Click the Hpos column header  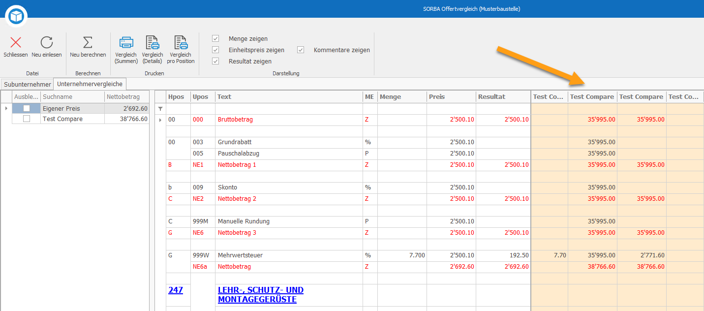coord(178,97)
